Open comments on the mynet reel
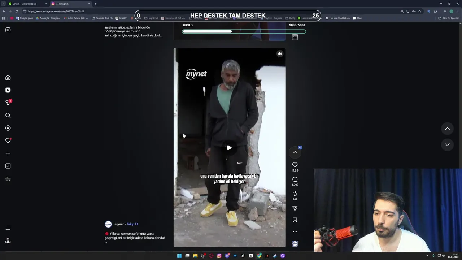Viewport: 462px width, 260px height. click(x=295, y=179)
